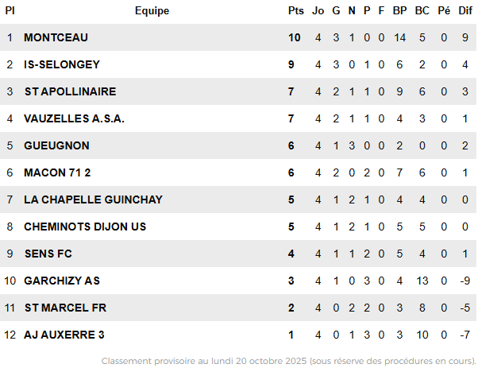The height and width of the screenshot is (368, 478).
Task: Select SENS FC in the table
Action: 49,254
